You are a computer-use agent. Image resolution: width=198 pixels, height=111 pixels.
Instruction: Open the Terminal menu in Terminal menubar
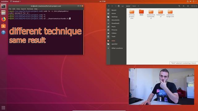click(x=30, y=9)
